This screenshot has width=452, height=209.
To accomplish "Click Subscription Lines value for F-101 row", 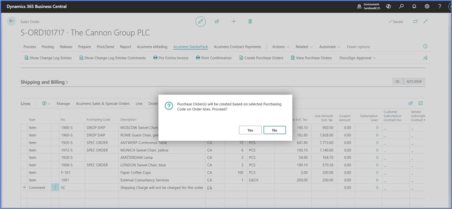I will [x=377, y=173].
